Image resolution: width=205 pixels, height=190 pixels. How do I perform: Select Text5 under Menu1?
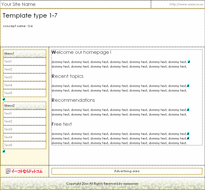point(25,93)
